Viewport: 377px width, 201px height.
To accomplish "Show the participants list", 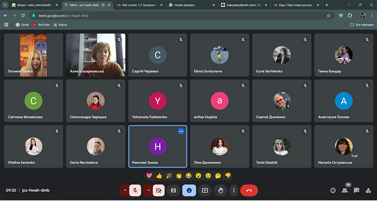I will pos(345,191).
